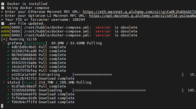
Task: Click the 723656d3099c Downloading progress bar
Action: click(x=128, y=90)
